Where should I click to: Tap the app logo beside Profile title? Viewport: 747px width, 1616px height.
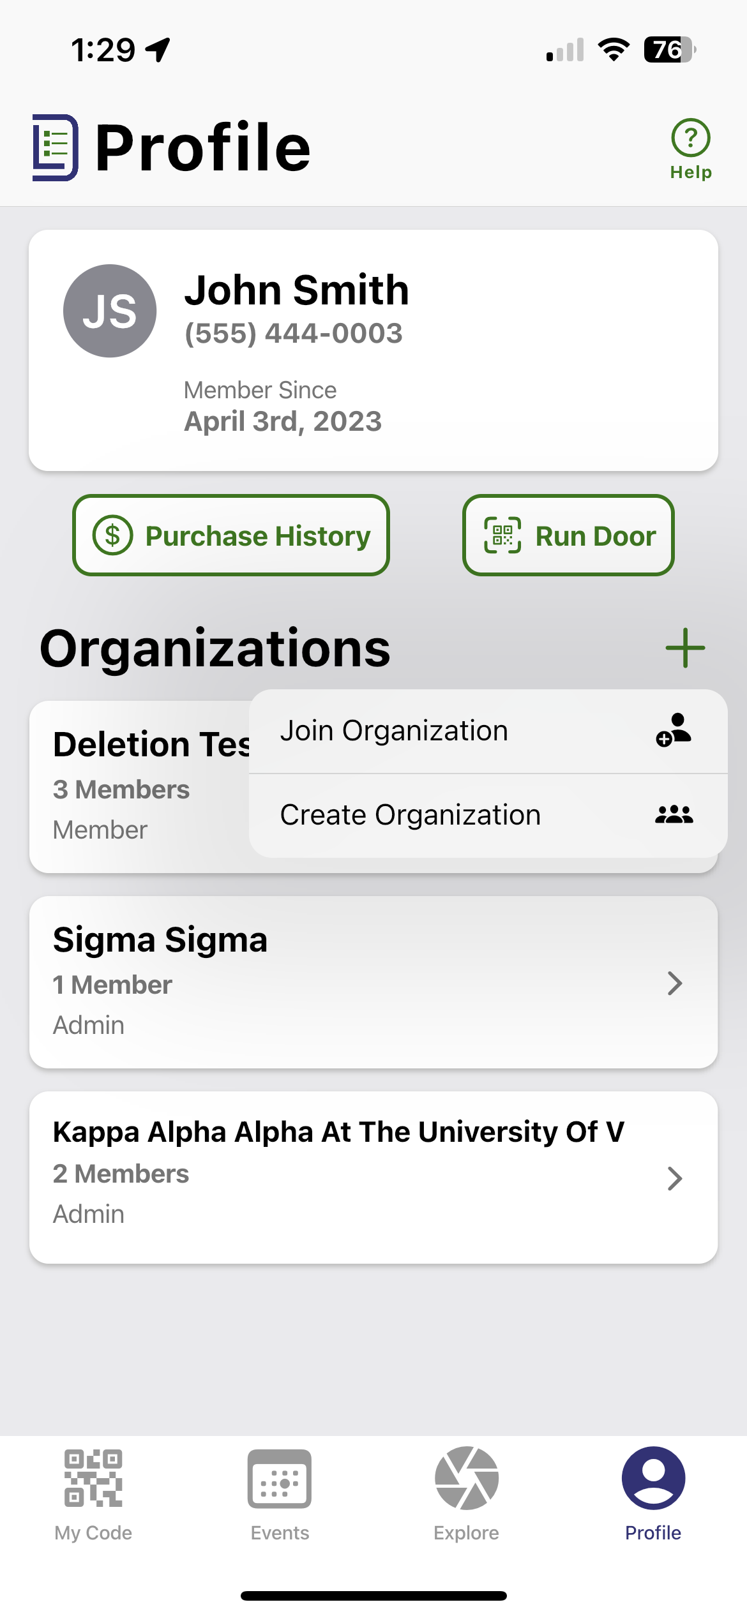56,147
